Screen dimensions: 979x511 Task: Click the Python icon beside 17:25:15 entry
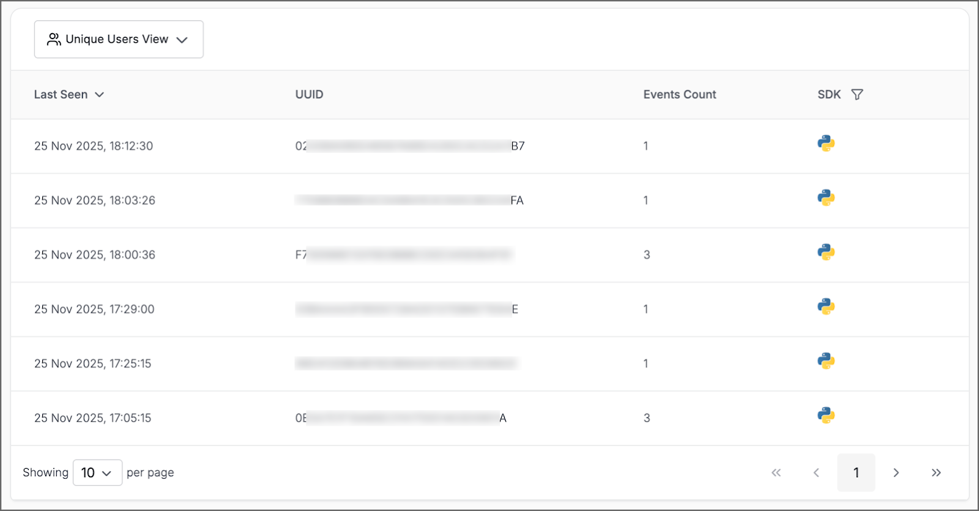coord(826,361)
